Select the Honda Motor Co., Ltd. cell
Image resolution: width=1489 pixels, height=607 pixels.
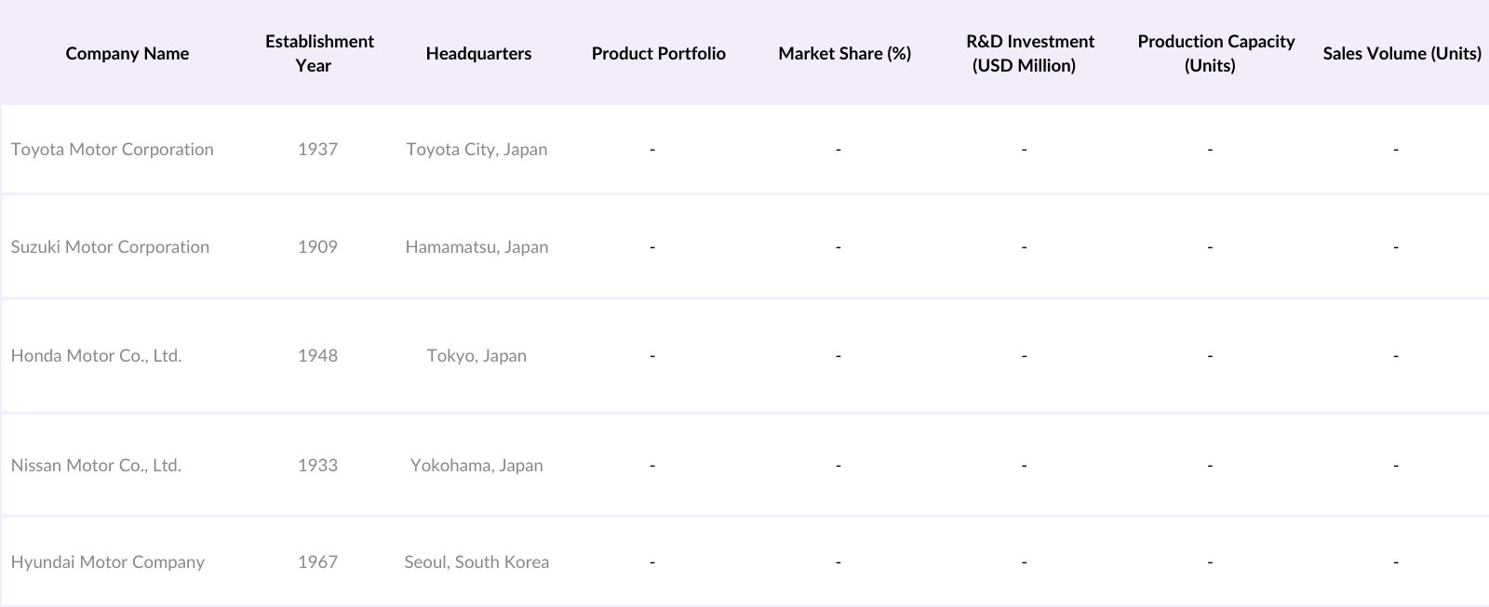click(x=96, y=355)
